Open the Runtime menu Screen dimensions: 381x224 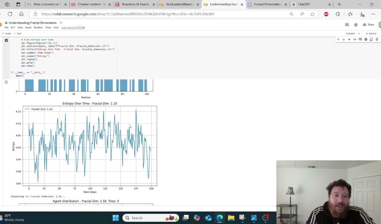[38, 28]
